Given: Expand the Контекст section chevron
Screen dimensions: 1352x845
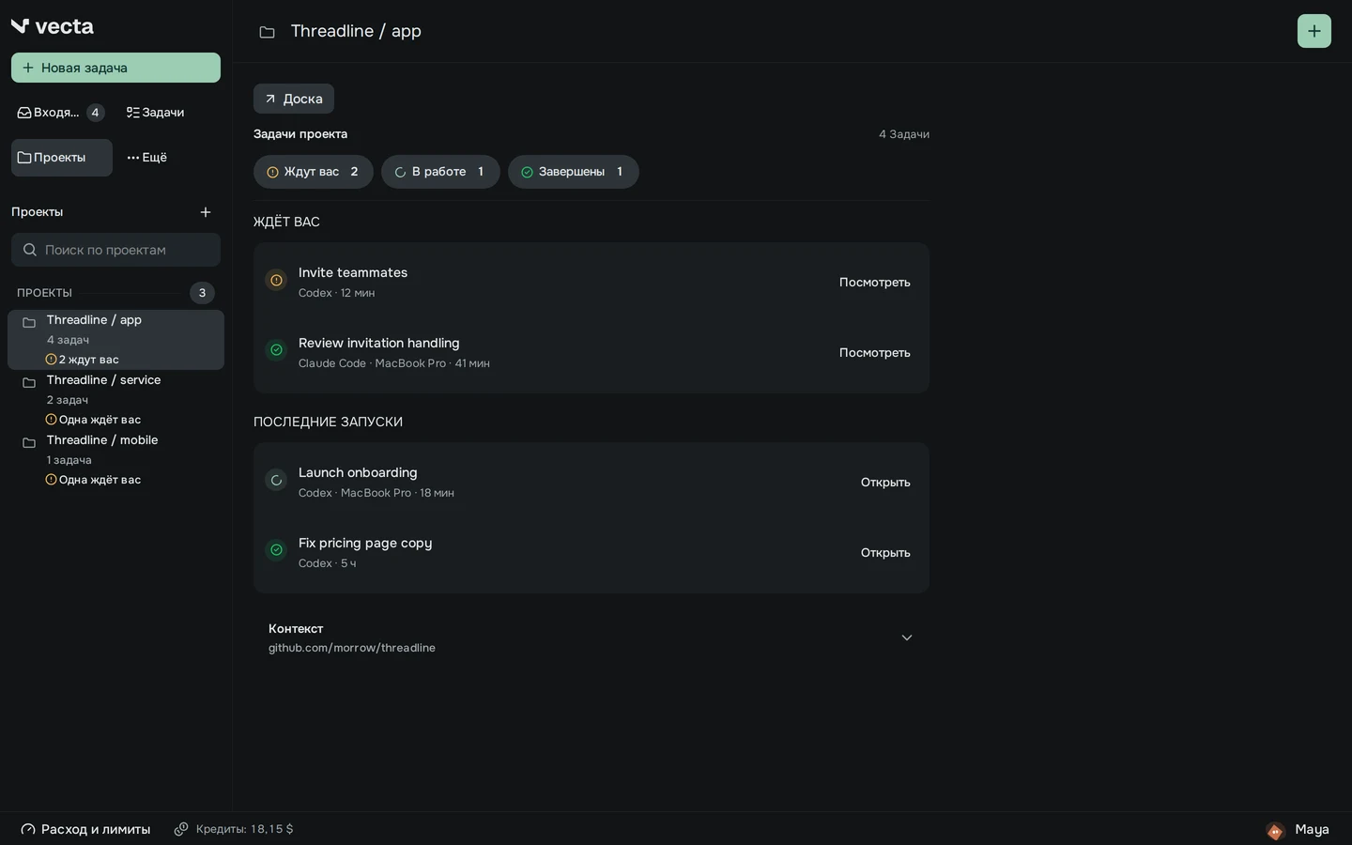Looking at the screenshot, I should 907,638.
